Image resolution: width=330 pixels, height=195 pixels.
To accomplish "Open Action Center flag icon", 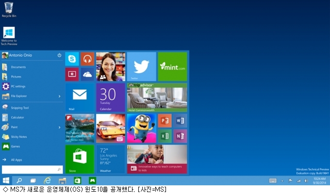I will [290, 181].
